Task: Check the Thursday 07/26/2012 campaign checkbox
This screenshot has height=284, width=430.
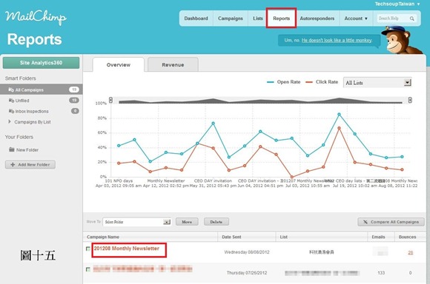Action: click(x=88, y=269)
